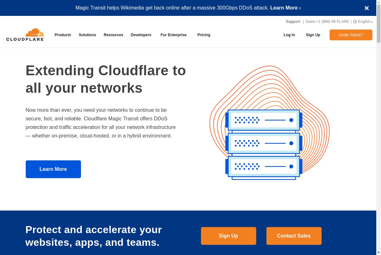Dismiss the Magic Transit announcement banner
The image size is (381, 255).
(x=366, y=8)
